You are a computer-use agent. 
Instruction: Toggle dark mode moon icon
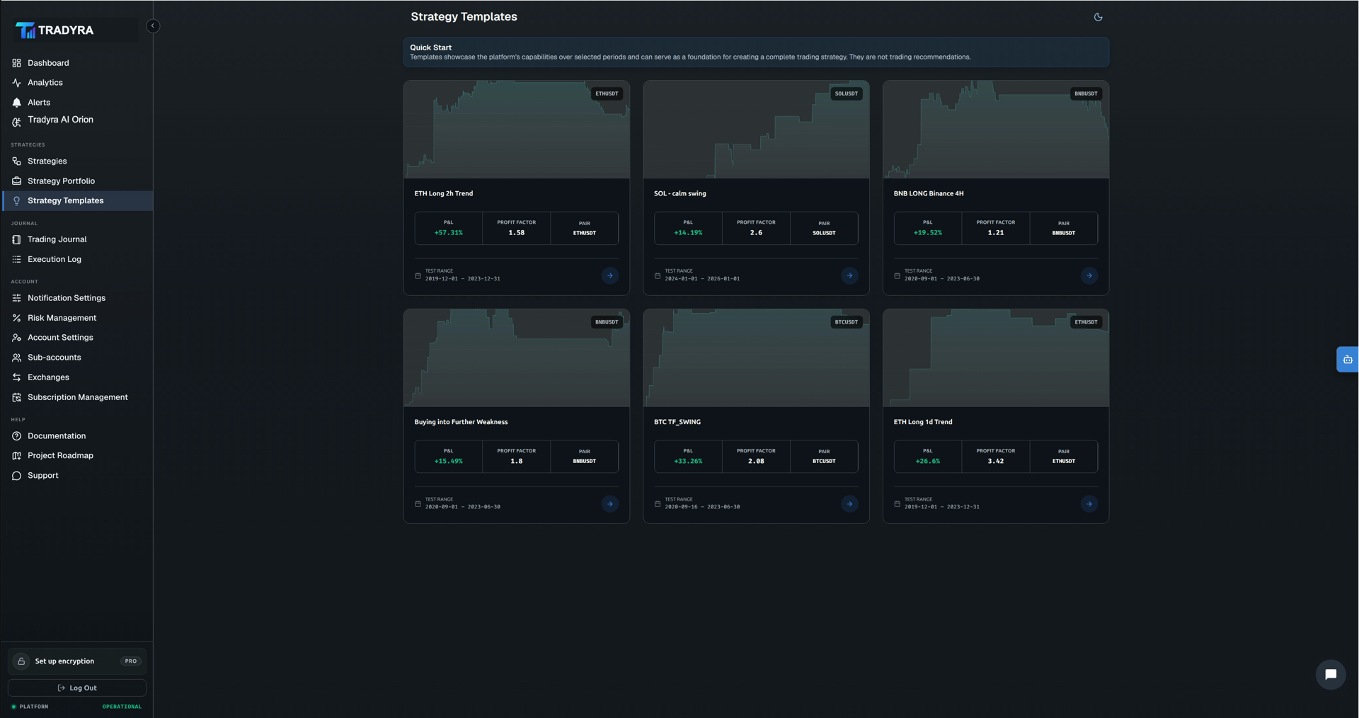(1098, 17)
